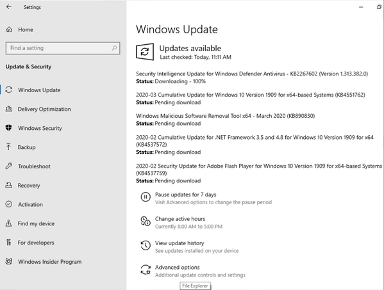This screenshot has height=290, width=384.
Task: Click the Delivery Optimization icon
Action: [x=9, y=109]
